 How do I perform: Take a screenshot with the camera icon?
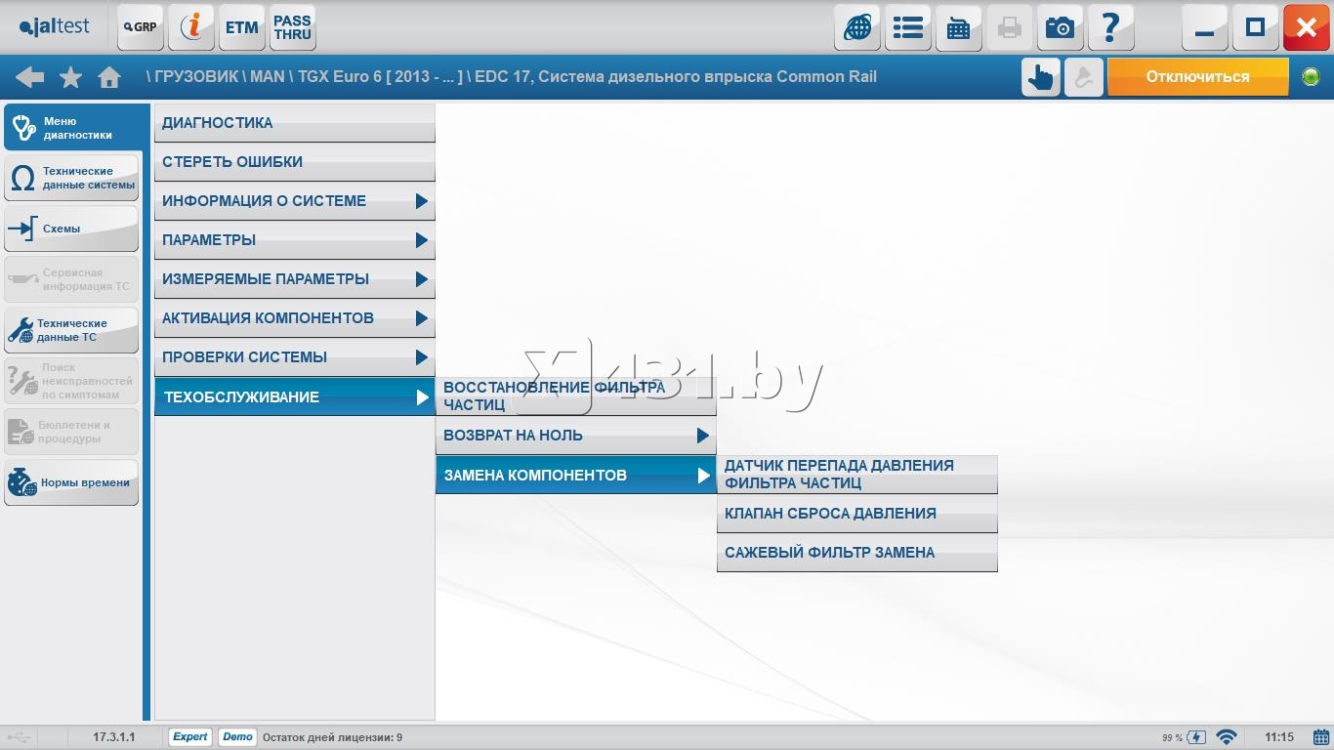[1060, 27]
